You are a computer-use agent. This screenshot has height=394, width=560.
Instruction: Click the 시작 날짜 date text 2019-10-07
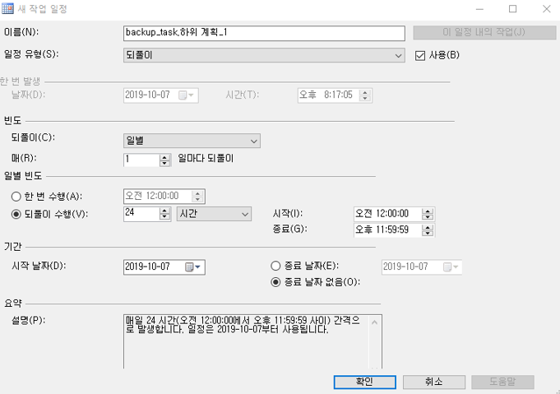click(147, 267)
